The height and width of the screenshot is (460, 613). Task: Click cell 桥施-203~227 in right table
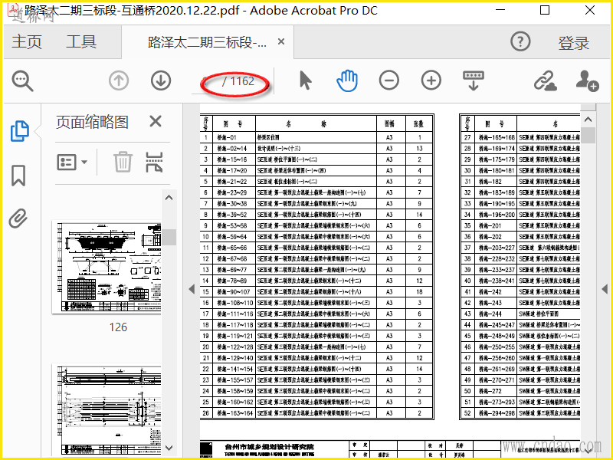tap(496, 248)
